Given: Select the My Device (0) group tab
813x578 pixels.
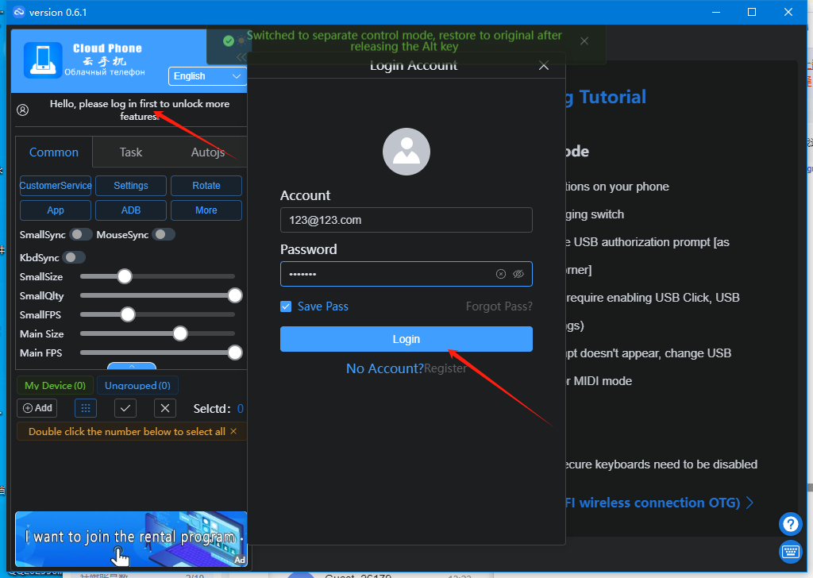Looking at the screenshot, I should (55, 386).
